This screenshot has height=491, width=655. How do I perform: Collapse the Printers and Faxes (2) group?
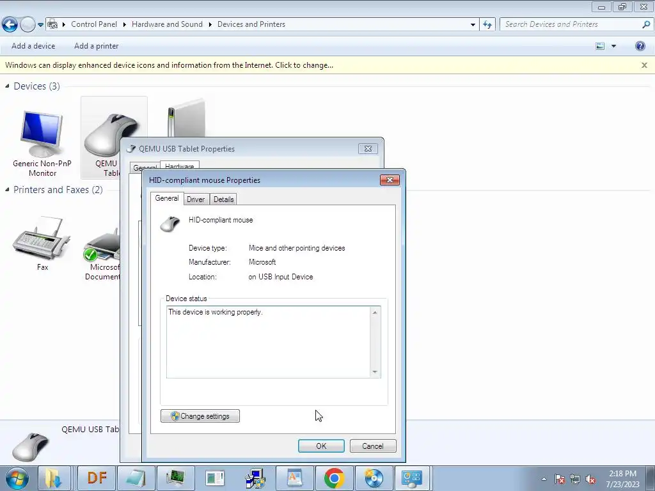[x=7, y=189]
